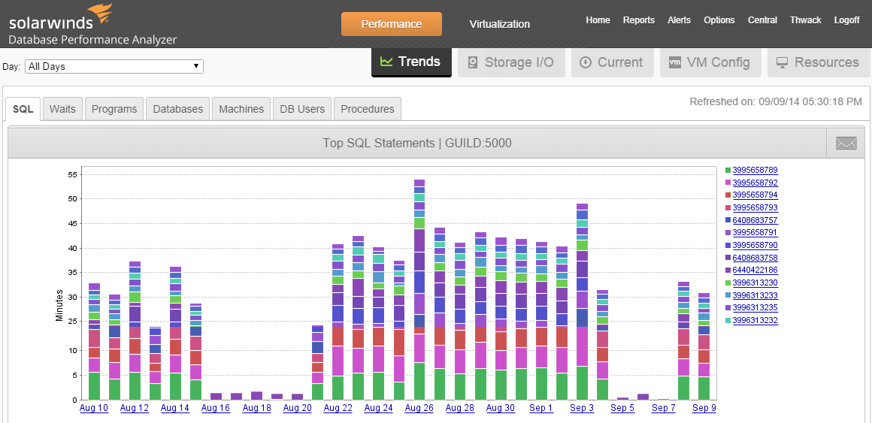Click the stacked bar above Sep 3

583,302
